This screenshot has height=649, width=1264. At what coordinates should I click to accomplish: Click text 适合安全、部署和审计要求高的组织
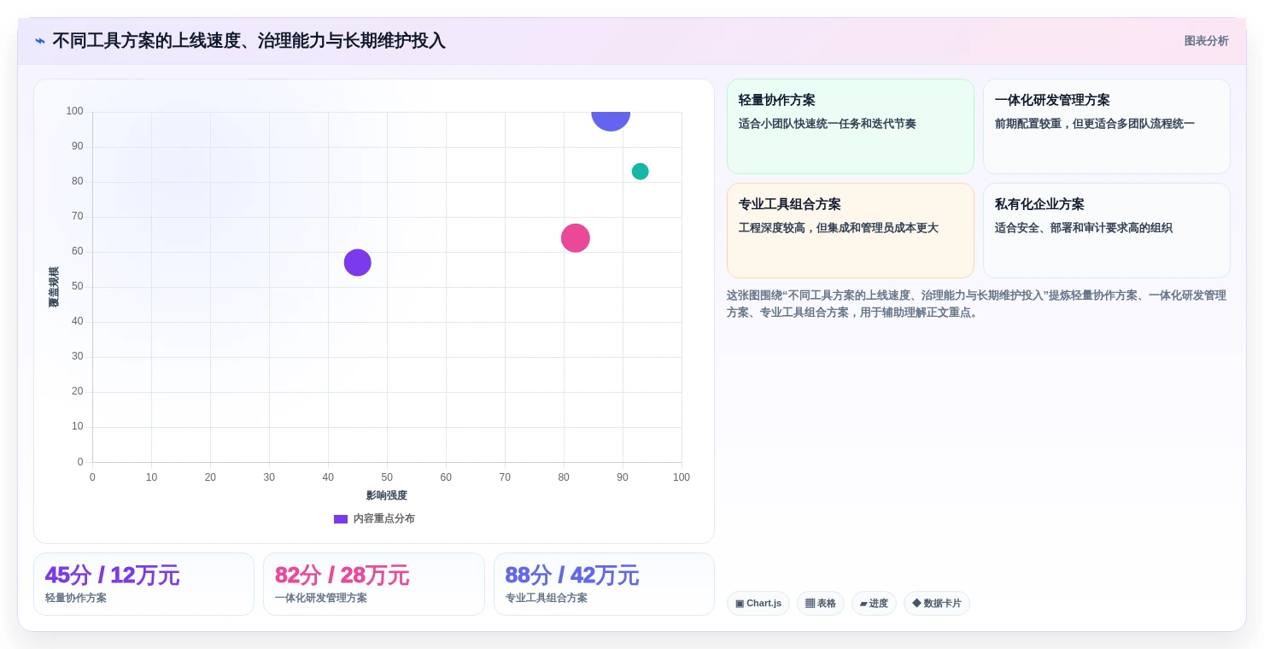(x=1083, y=228)
